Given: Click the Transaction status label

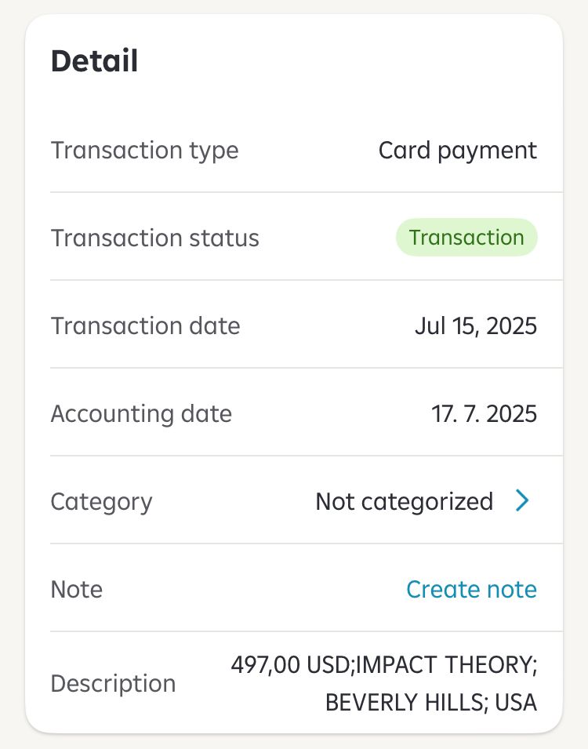Looking at the screenshot, I should pos(154,238).
